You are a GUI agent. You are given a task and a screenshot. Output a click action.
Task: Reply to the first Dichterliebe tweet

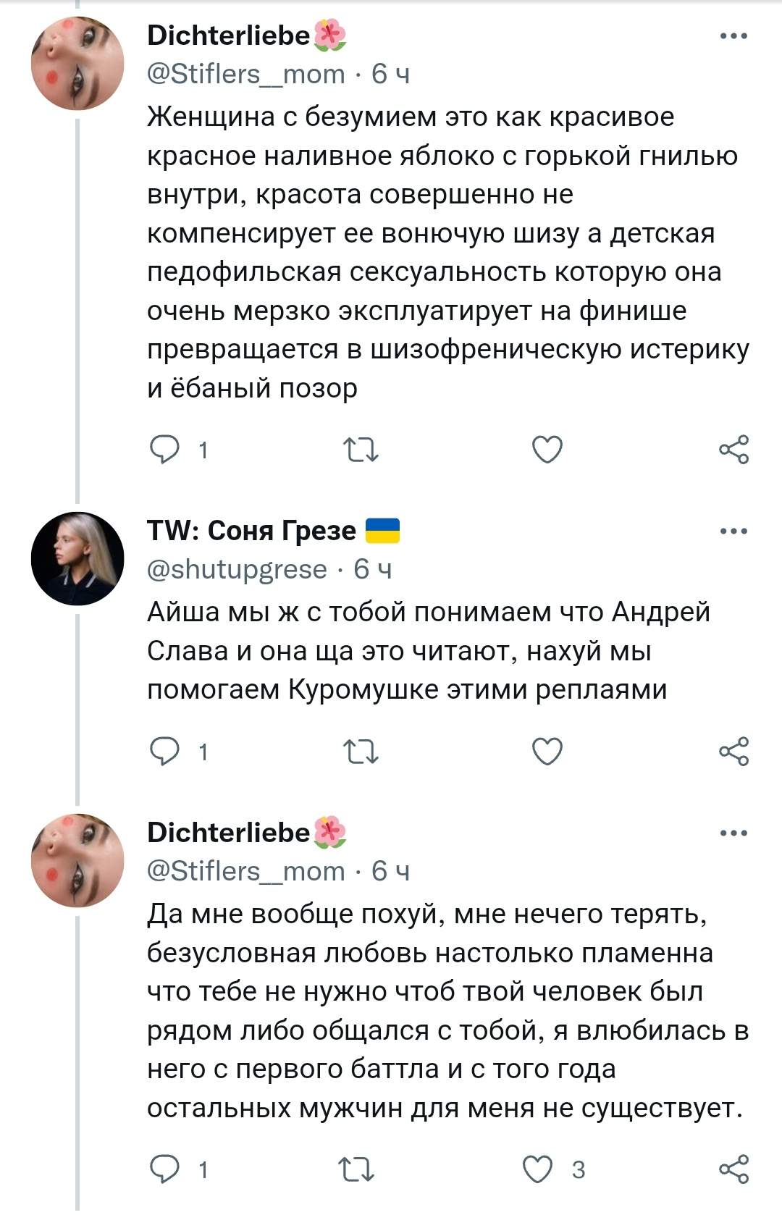click(x=164, y=450)
